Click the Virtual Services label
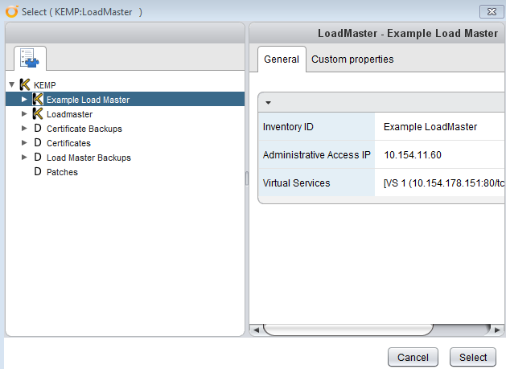Screen dimensions: 506x369 [x=296, y=182]
